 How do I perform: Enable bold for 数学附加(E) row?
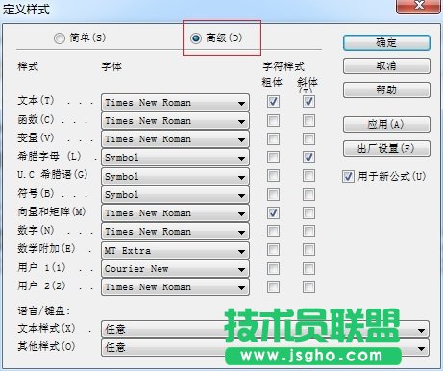click(273, 250)
